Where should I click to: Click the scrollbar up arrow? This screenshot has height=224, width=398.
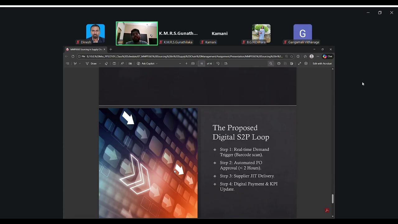click(x=333, y=69)
